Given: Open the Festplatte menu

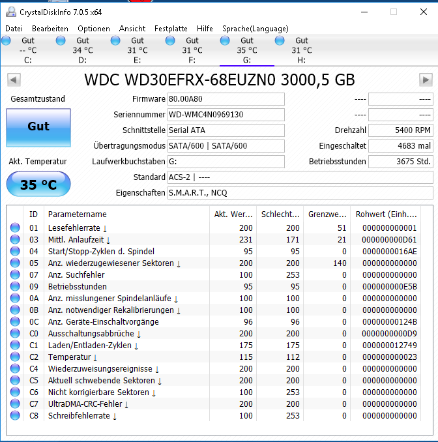Looking at the screenshot, I should tap(171, 29).
